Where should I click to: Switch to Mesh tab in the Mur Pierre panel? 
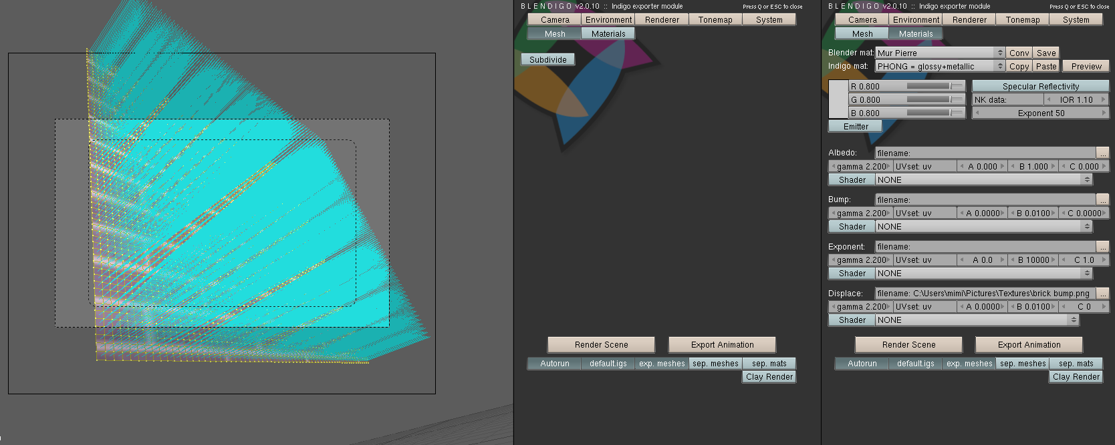tap(862, 33)
